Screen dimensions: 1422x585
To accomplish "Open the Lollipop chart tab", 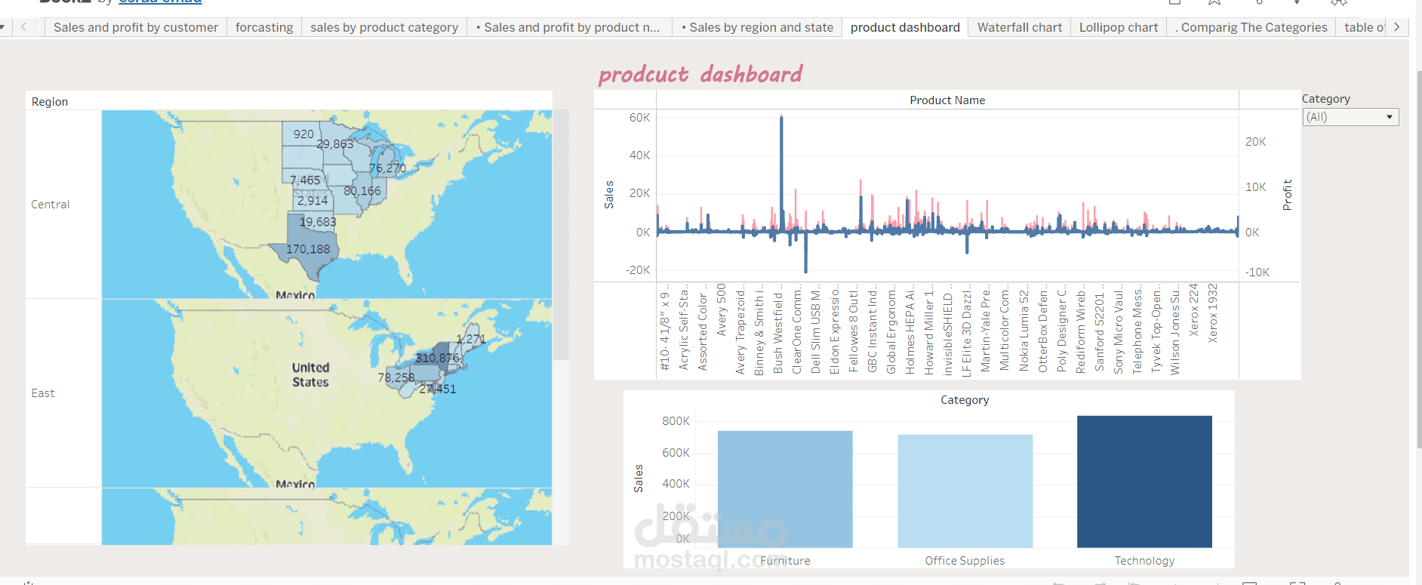I will [x=1119, y=27].
